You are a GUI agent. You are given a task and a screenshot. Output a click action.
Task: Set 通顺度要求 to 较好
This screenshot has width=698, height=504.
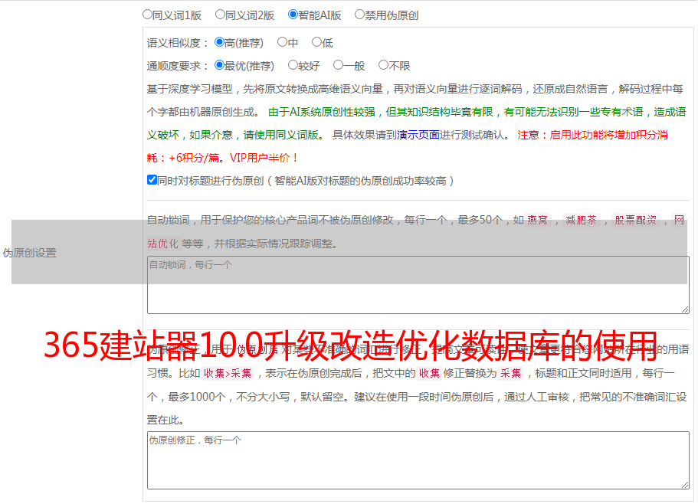click(293, 65)
